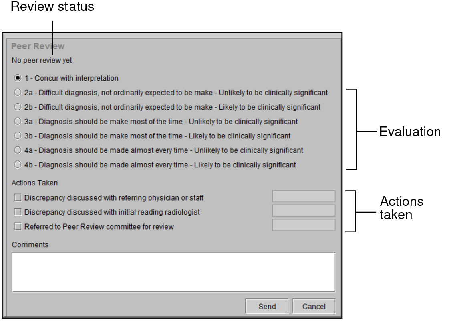Click inside the Comments text box
This screenshot has height=321, width=449.
[173, 272]
